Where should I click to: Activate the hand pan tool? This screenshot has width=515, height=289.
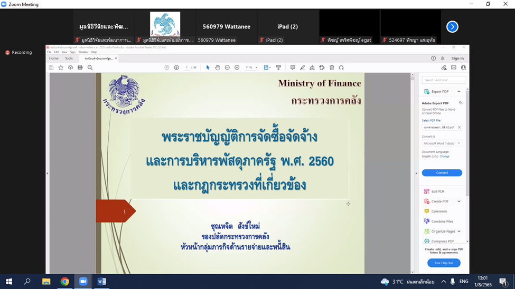tap(218, 68)
